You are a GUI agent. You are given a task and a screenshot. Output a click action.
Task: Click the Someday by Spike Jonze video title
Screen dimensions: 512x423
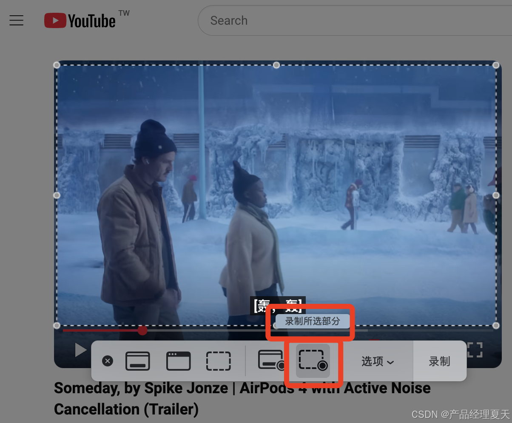click(x=242, y=399)
